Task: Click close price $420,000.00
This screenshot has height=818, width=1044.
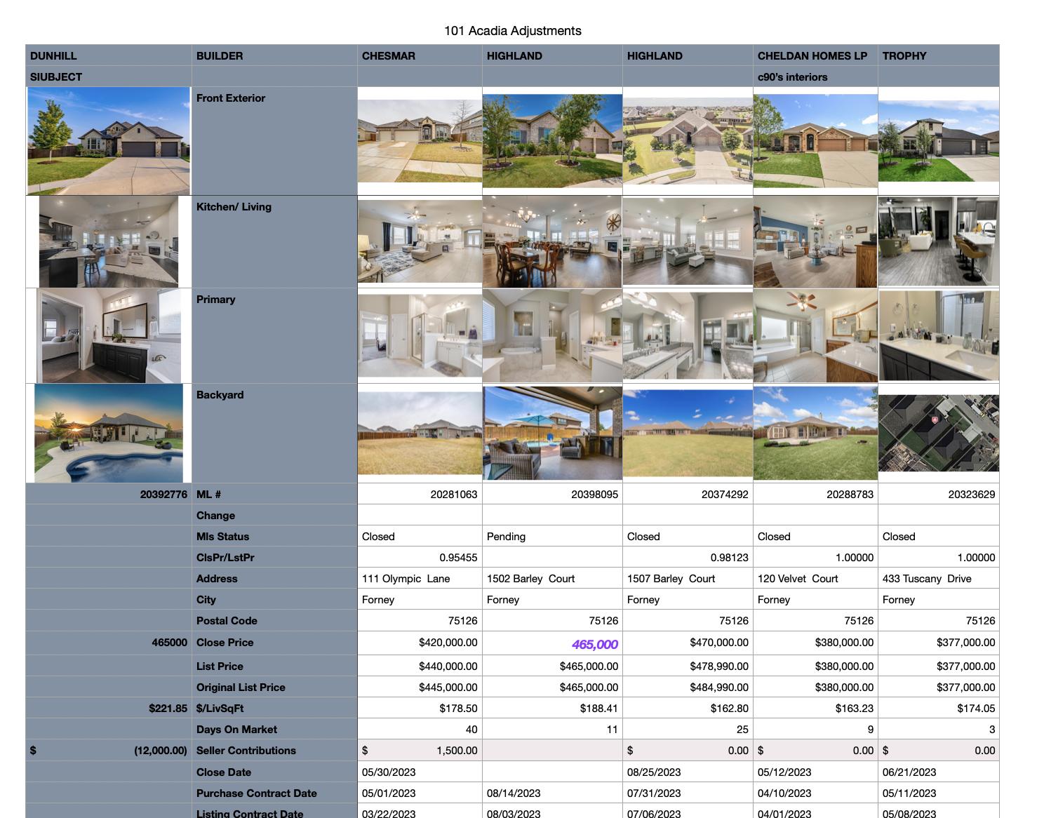Action: (x=448, y=643)
